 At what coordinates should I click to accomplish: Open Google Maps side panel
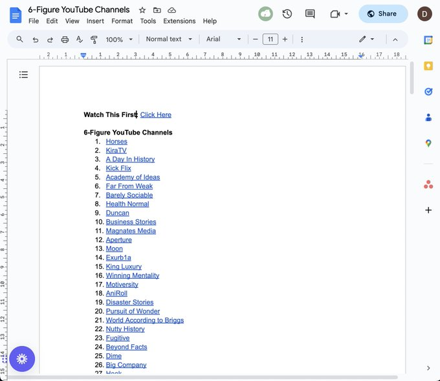click(428, 144)
